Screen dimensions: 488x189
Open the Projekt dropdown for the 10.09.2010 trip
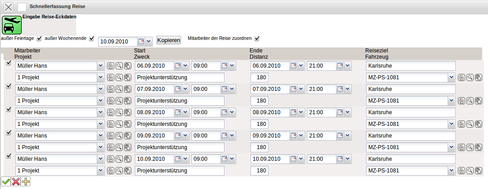(100, 171)
